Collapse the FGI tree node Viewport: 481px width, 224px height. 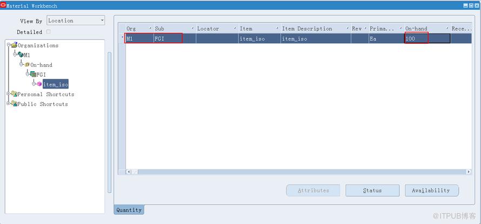(x=28, y=74)
